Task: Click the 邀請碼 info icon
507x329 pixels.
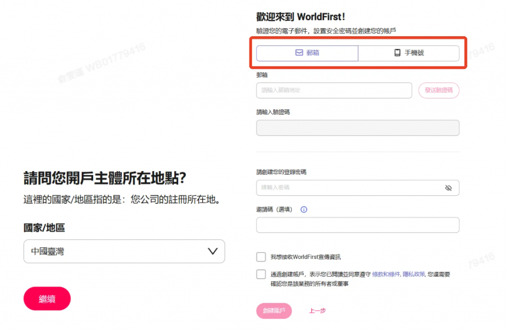Action: (304, 209)
